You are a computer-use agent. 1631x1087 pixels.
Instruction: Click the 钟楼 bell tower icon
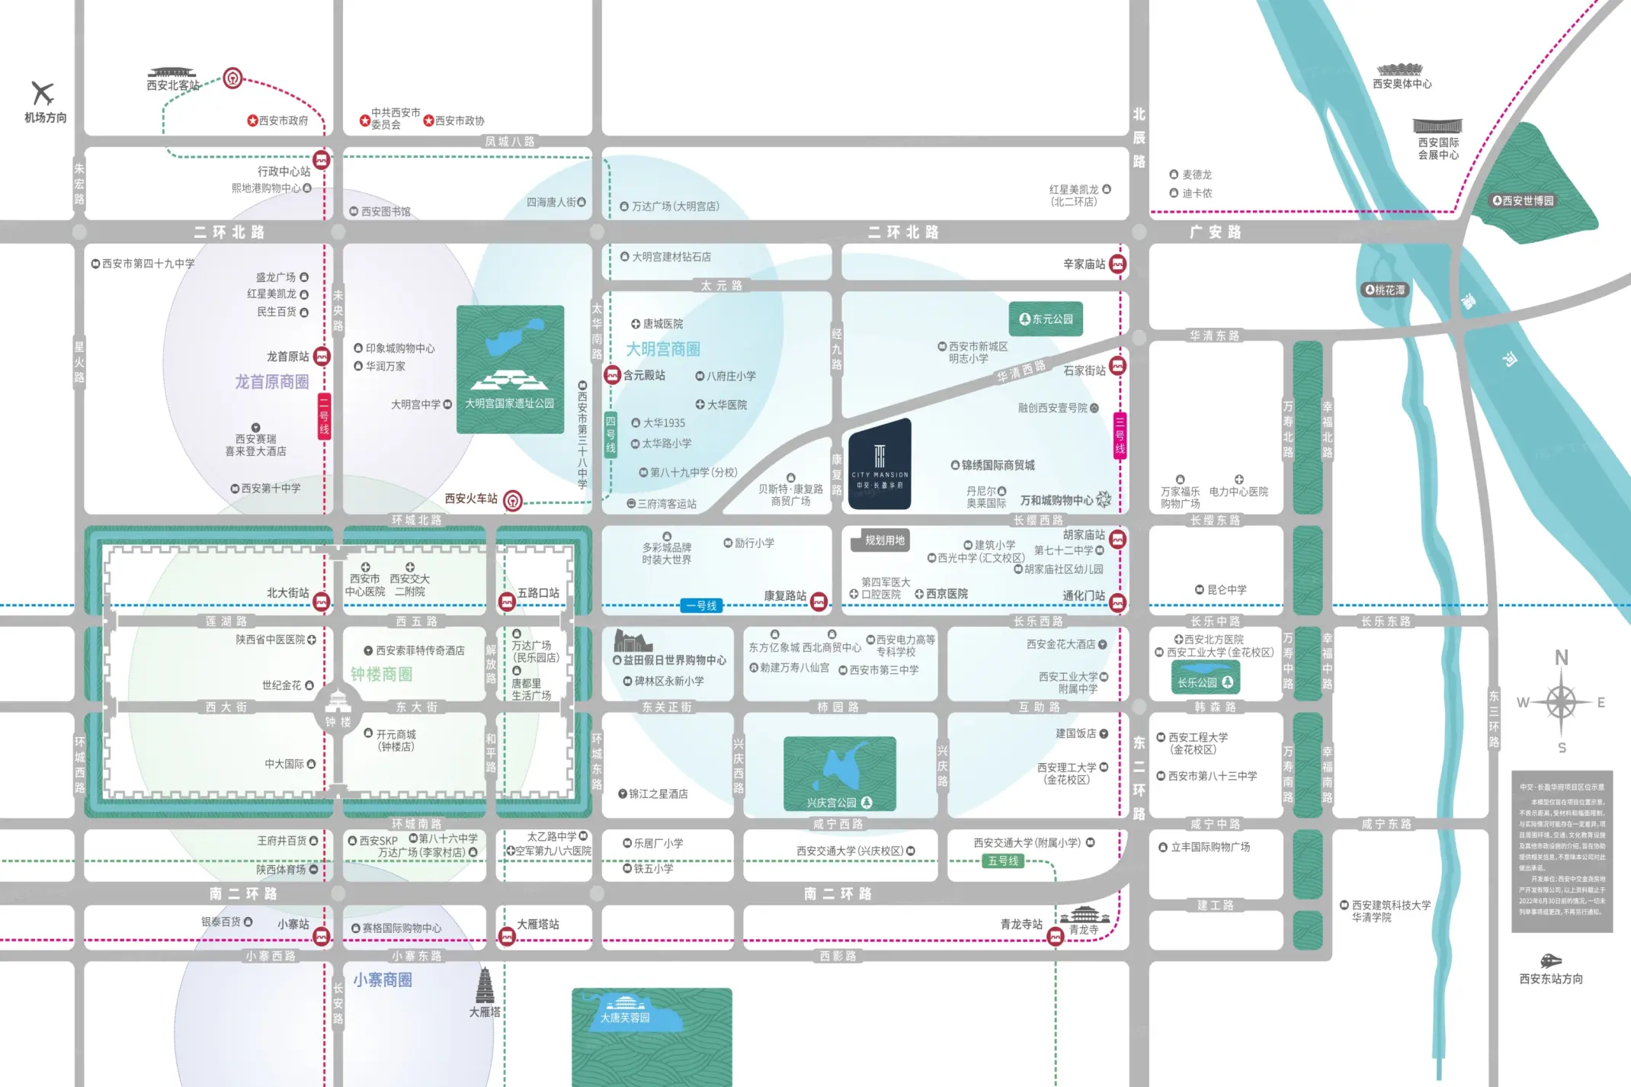tap(338, 701)
